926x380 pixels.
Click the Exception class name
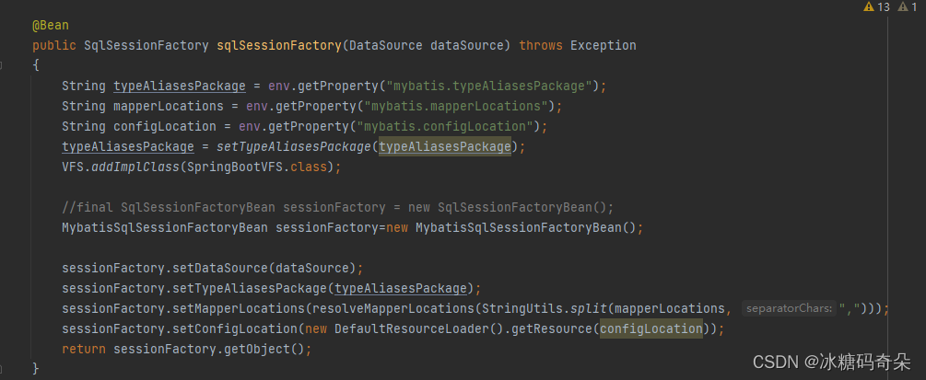tap(604, 45)
